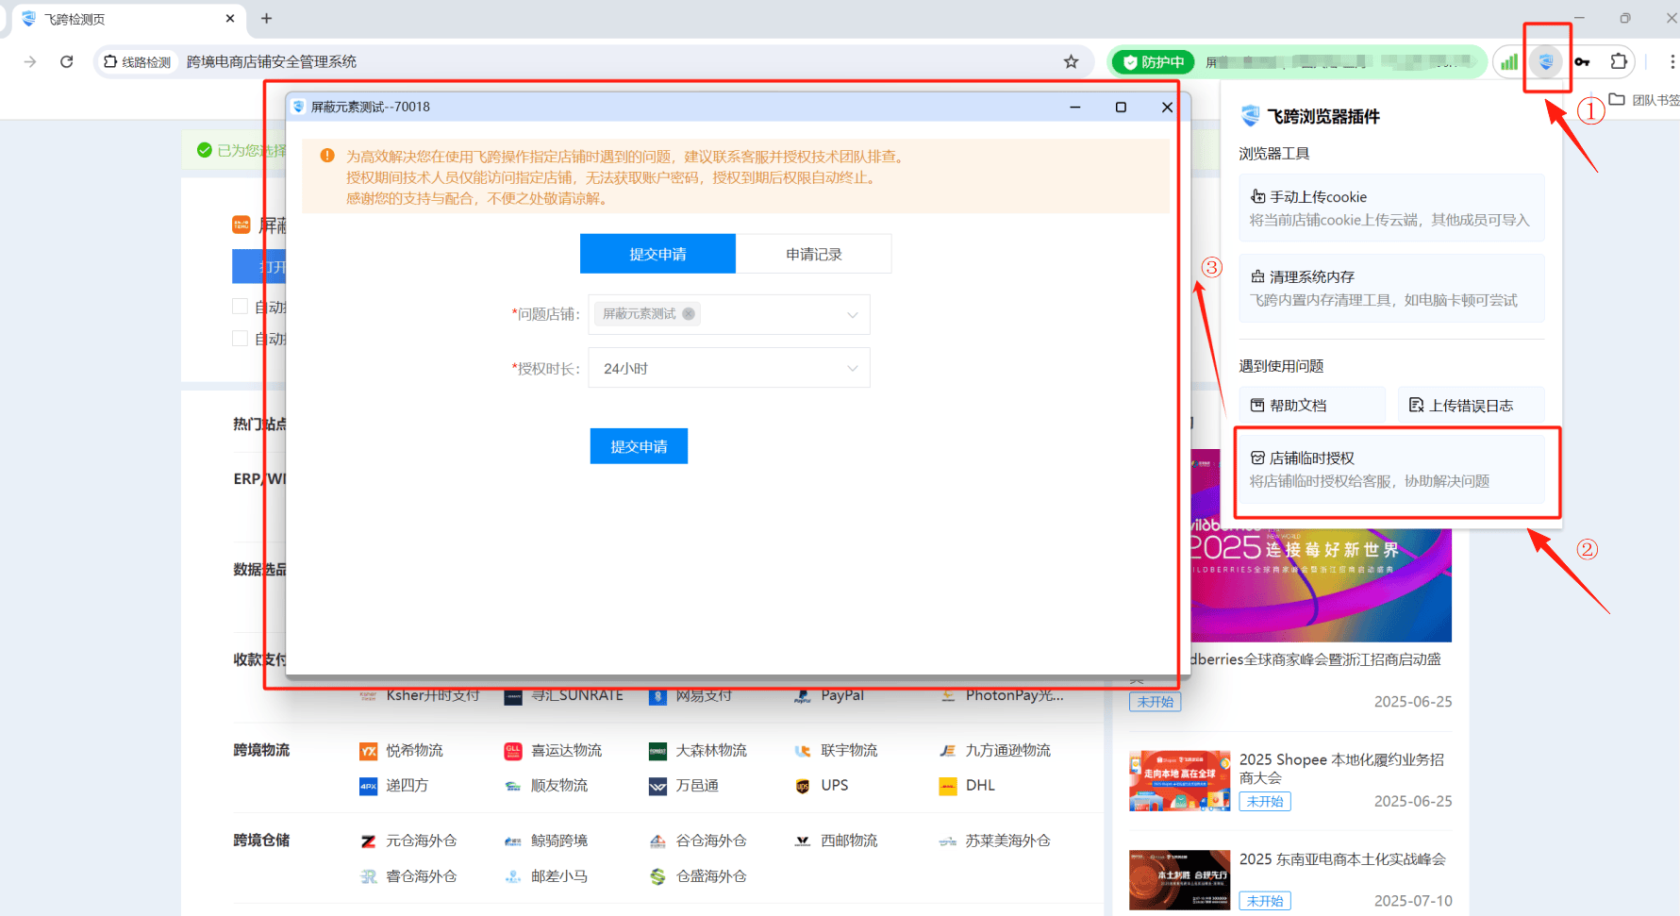Click the blue 提交申请 submit button

(x=639, y=446)
